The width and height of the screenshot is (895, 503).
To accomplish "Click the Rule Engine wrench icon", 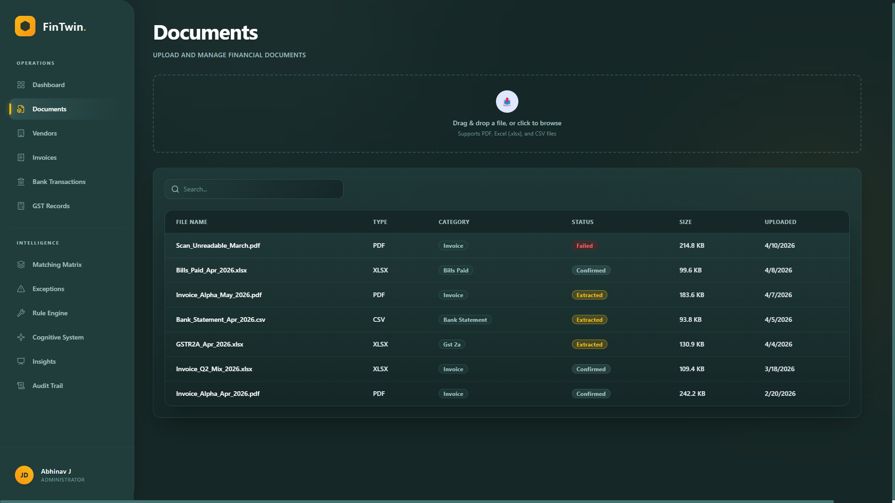I will coord(21,313).
